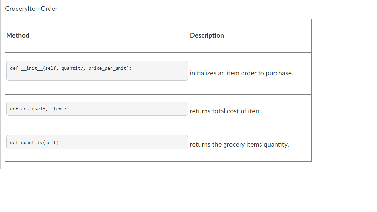Click the def quantity(self) code box
The width and height of the screenshot is (377, 212).
coord(97,142)
